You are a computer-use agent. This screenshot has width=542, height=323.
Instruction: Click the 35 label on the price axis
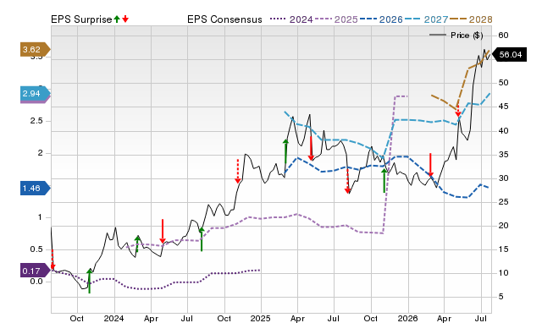503,155
